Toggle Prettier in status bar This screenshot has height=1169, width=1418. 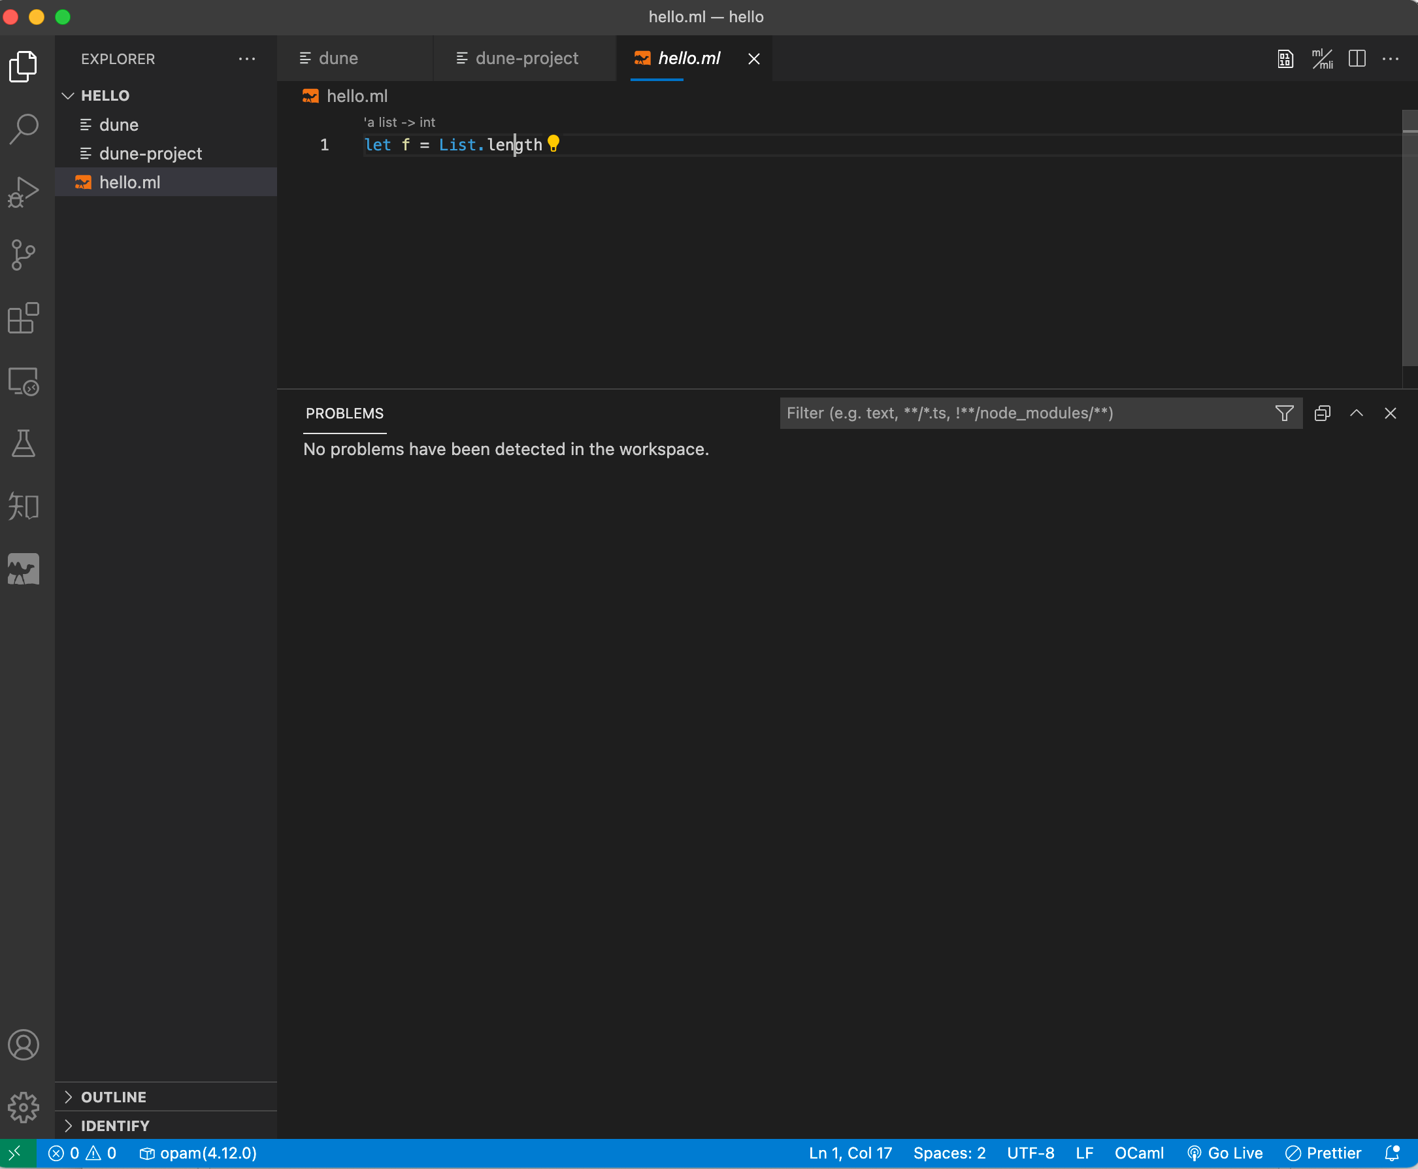pyautogui.click(x=1323, y=1153)
